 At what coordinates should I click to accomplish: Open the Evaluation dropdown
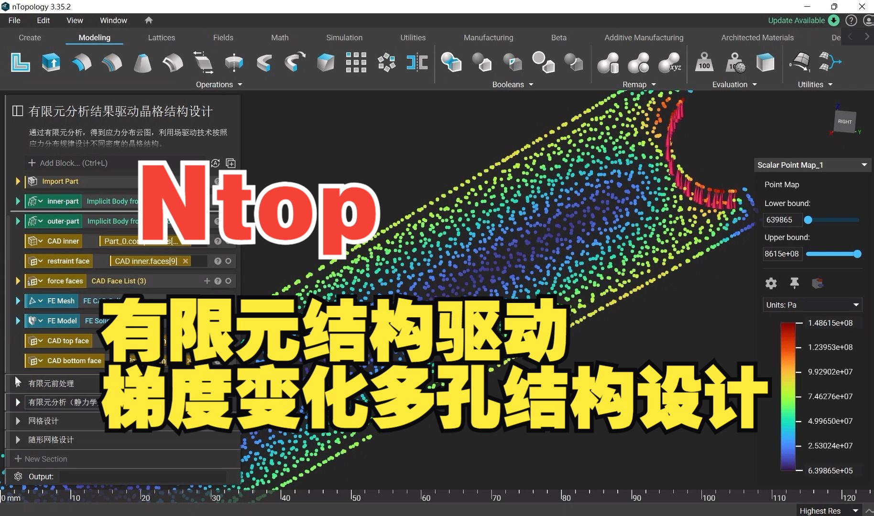[x=734, y=85]
